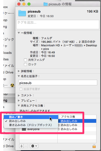Expand the コメント section
Image resolution: width=101 pixels, height=151 pixels.
click(19, 95)
